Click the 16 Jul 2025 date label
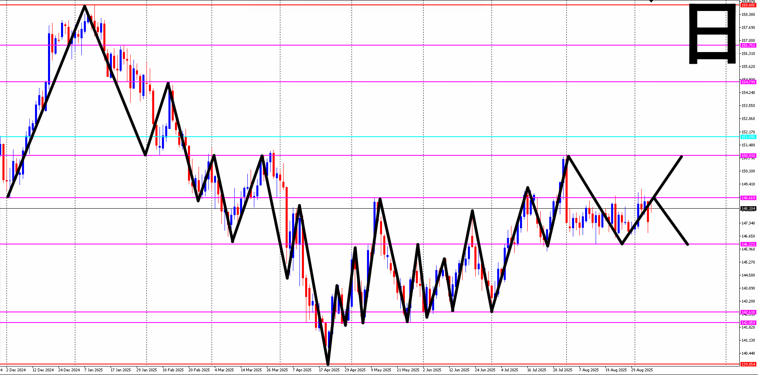The height and width of the screenshot is (375, 758). click(x=537, y=370)
